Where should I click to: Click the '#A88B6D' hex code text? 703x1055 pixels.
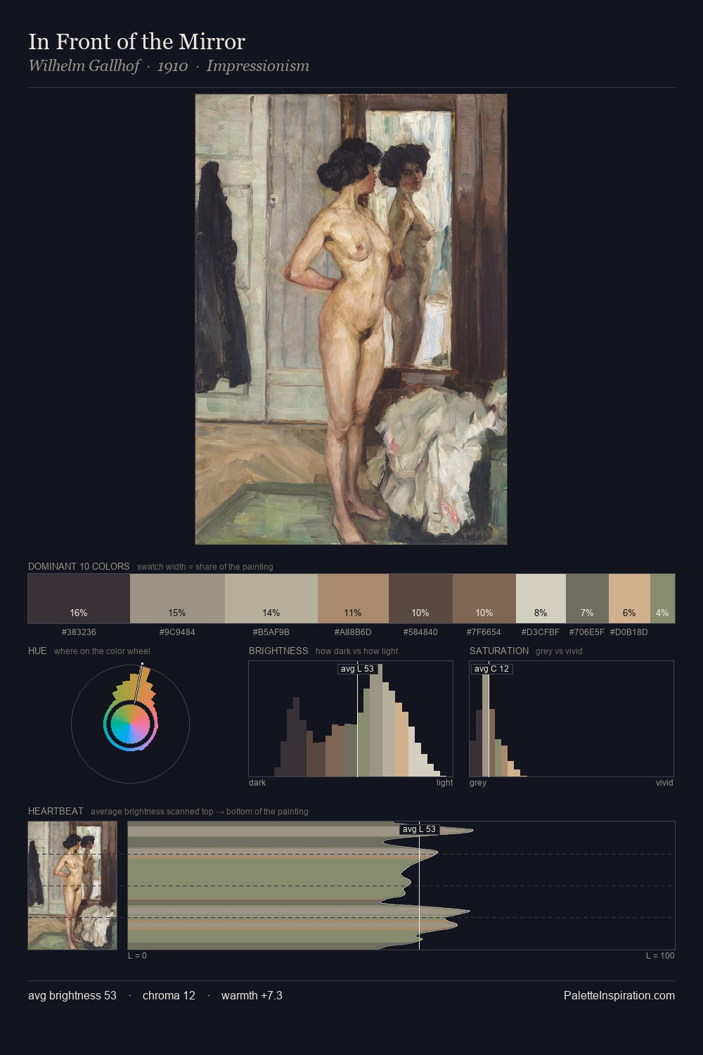(353, 632)
